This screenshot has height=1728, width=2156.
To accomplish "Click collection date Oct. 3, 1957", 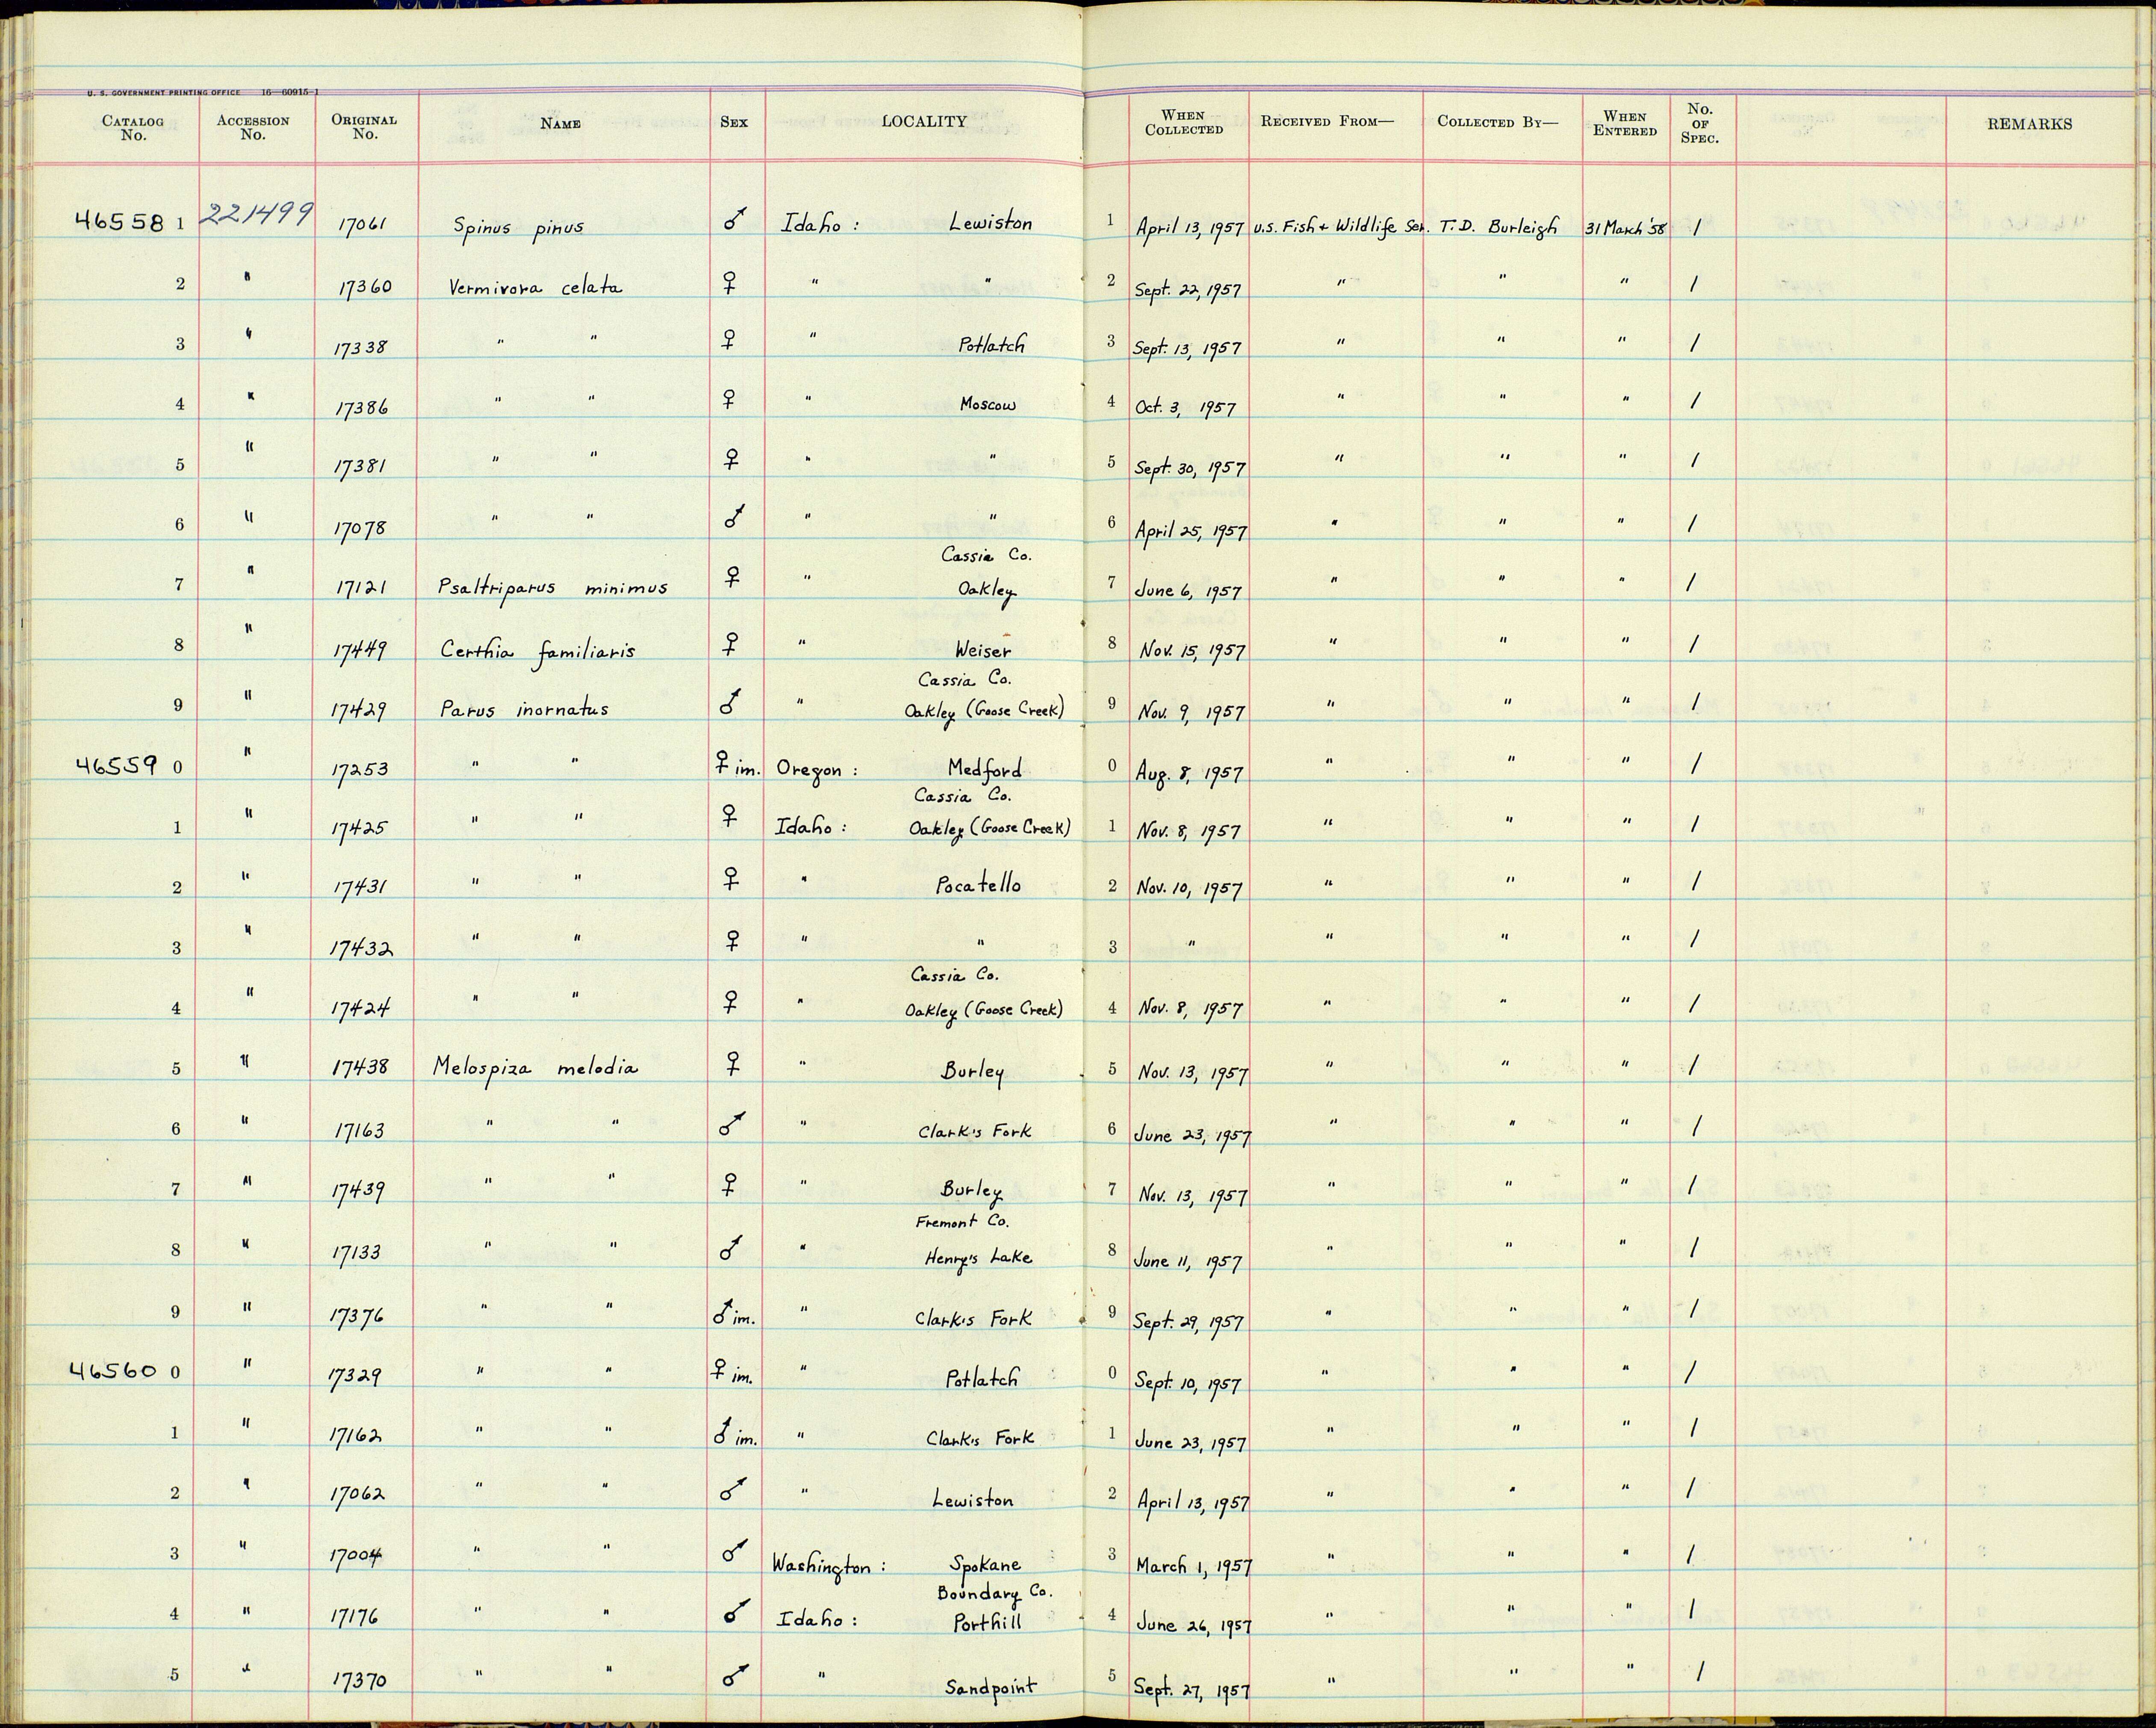I will point(1185,408).
